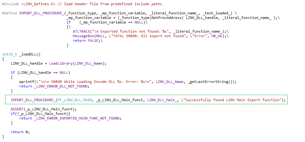The width and height of the screenshot is (305, 142).
Task: Click the 'if(!_p_LZNV_DLL_Main_funct){' line
Action: tap(41, 114)
